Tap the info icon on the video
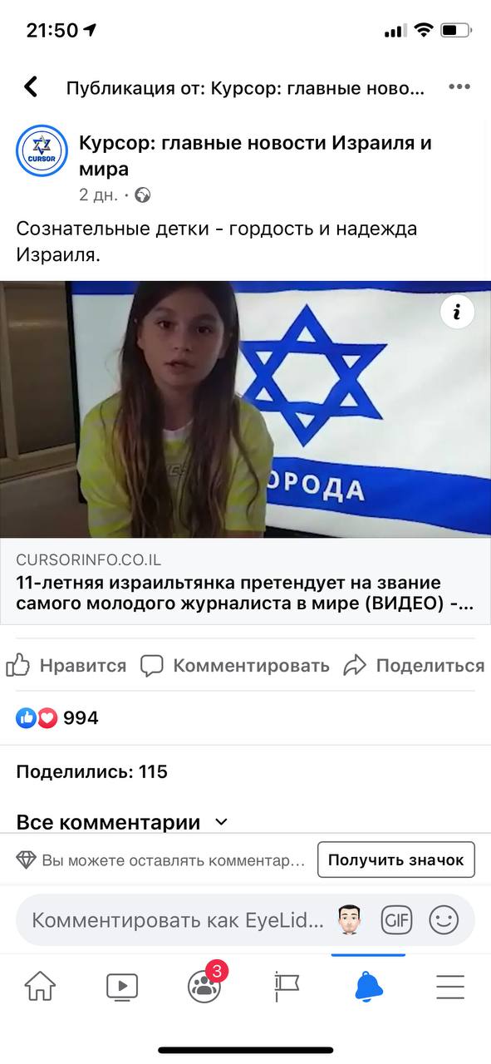The height and width of the screenshot is (1064, 491). click(x=457, y=312)
